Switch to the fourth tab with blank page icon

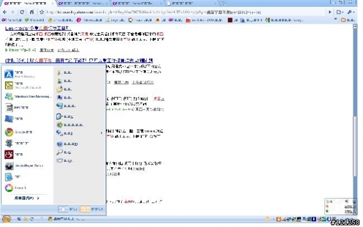coord(192,3)
